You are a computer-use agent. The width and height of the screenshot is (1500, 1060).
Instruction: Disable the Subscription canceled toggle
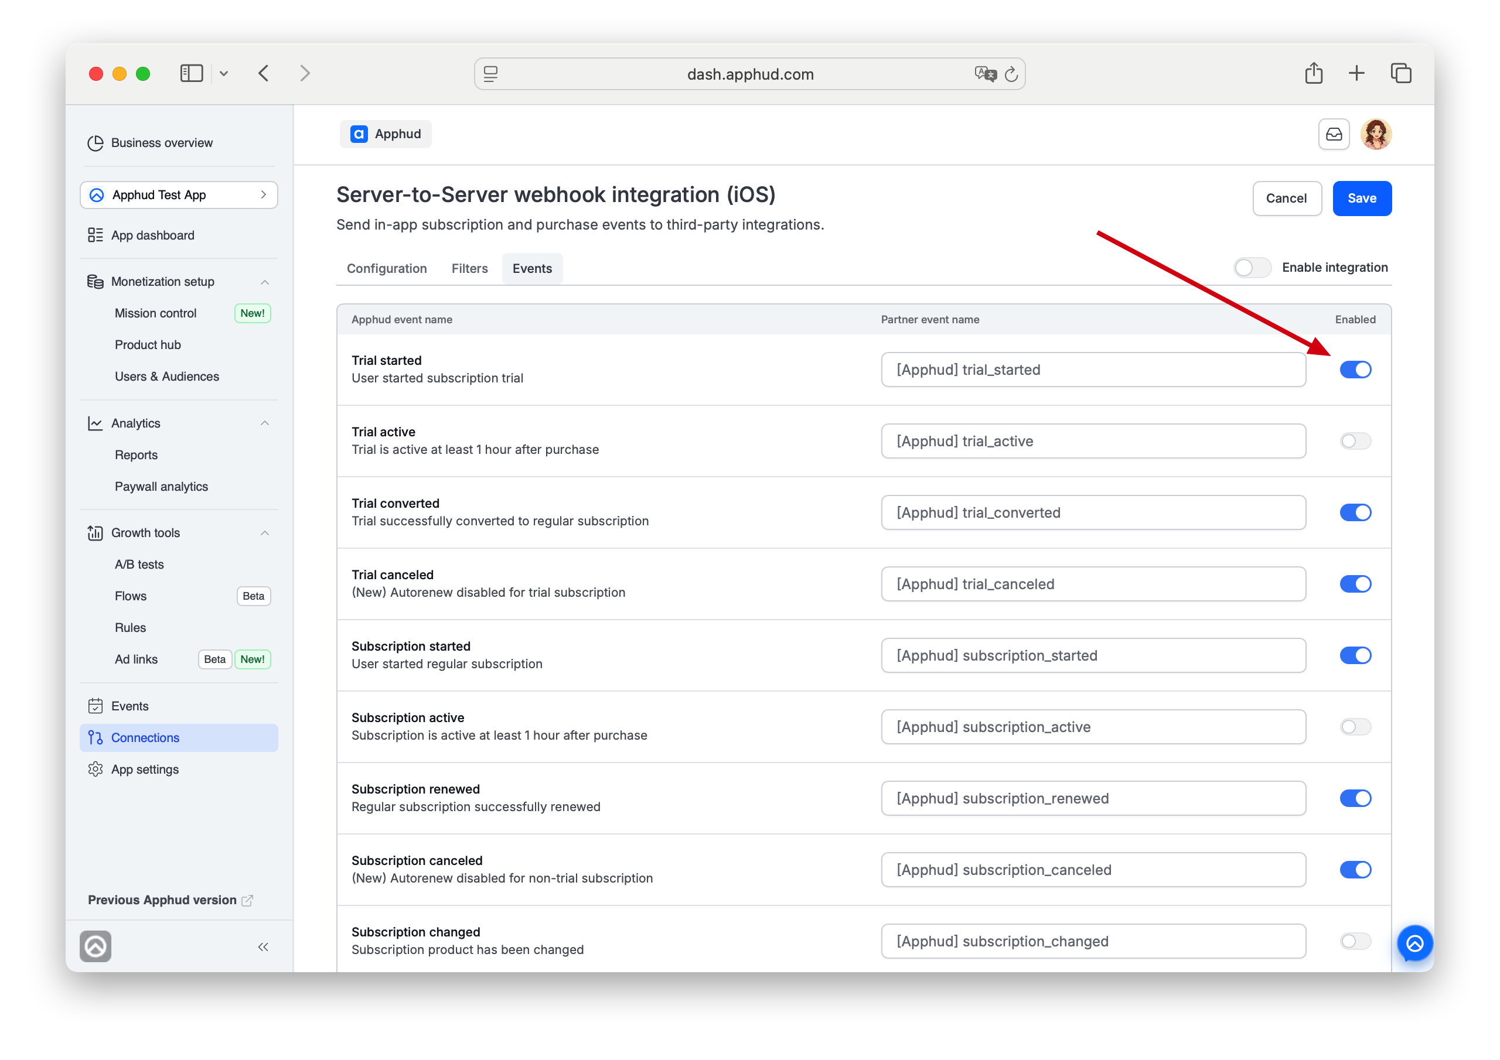coord(1355,870)
